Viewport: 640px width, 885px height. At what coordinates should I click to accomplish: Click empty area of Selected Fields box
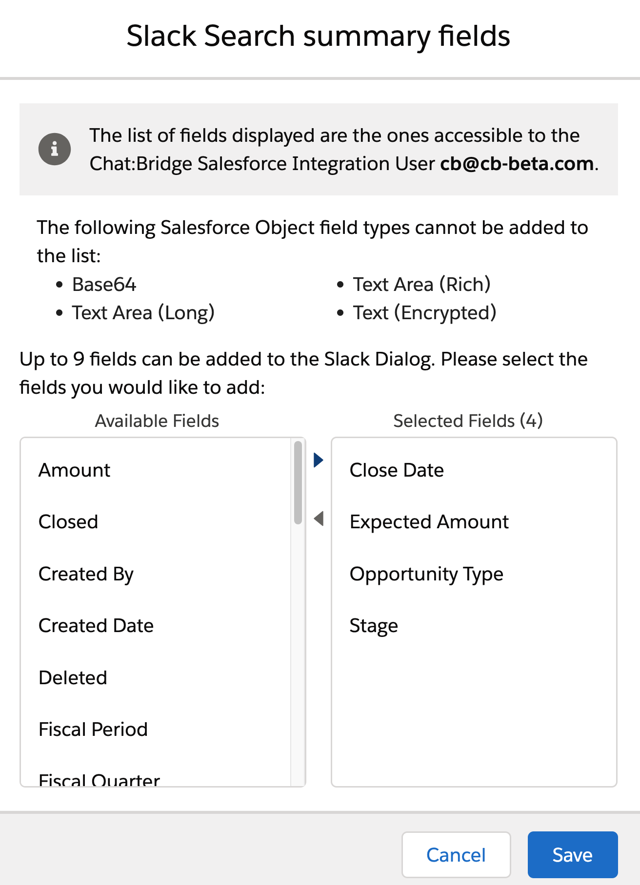tap(474, 712)
